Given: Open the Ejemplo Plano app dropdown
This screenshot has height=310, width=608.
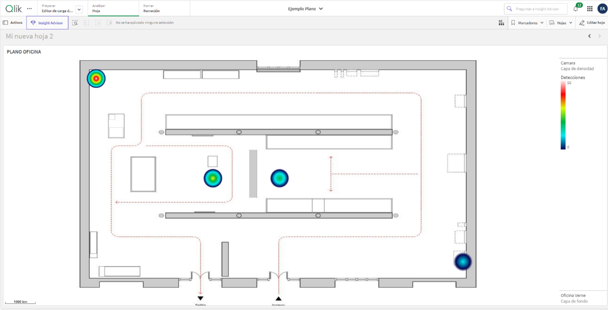Looking at the screenshot, I should [306, 8].
